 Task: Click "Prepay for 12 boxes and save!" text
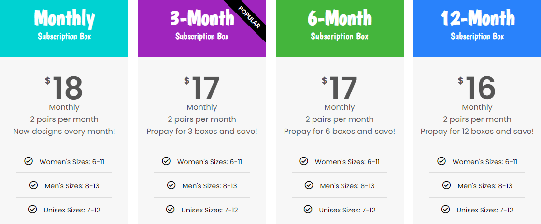click(477, 132)
